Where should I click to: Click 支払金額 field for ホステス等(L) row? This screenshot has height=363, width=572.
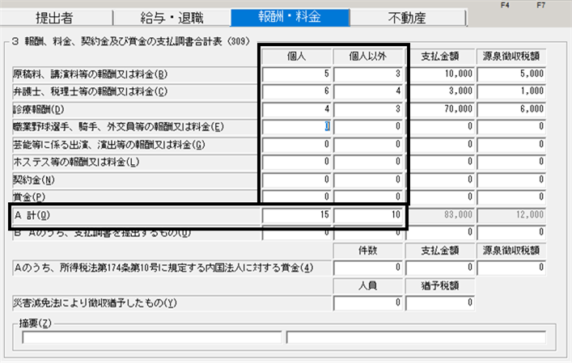click(x=440, y=162)
